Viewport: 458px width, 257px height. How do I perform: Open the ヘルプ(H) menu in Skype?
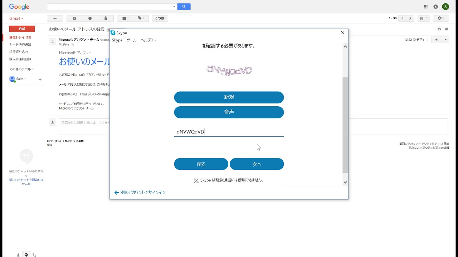(148, 40)
